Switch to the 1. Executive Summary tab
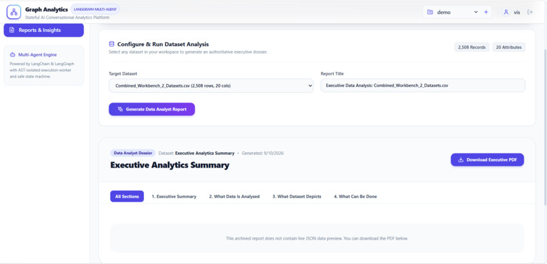 [174, 196]
